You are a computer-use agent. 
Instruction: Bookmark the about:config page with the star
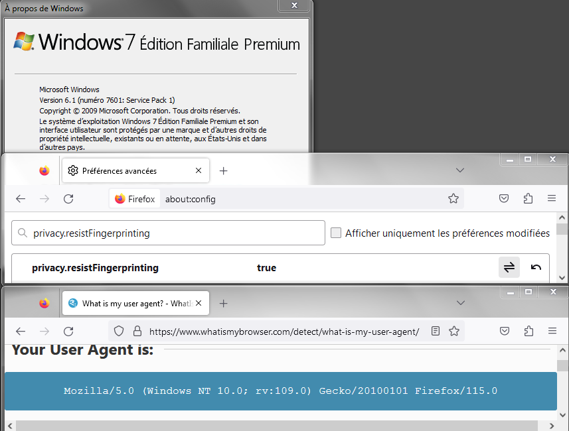coord(453,199)
